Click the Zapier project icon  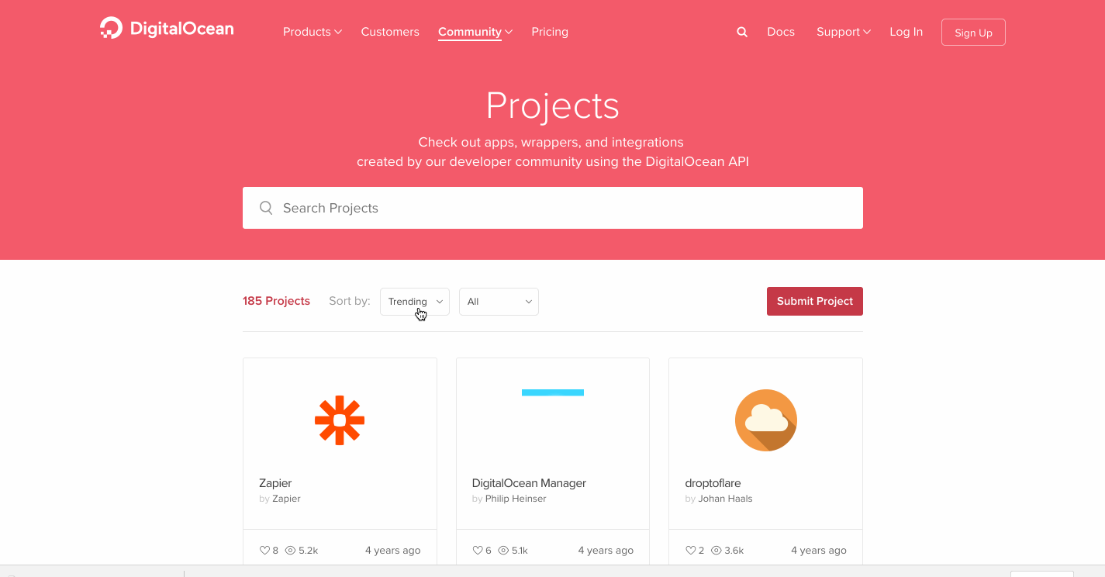[339, 420]
